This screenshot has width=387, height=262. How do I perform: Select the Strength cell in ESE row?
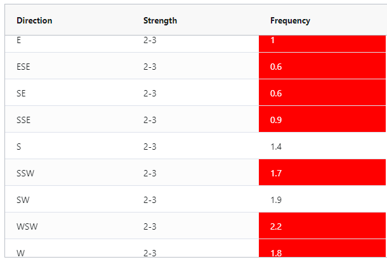point(150,67)
